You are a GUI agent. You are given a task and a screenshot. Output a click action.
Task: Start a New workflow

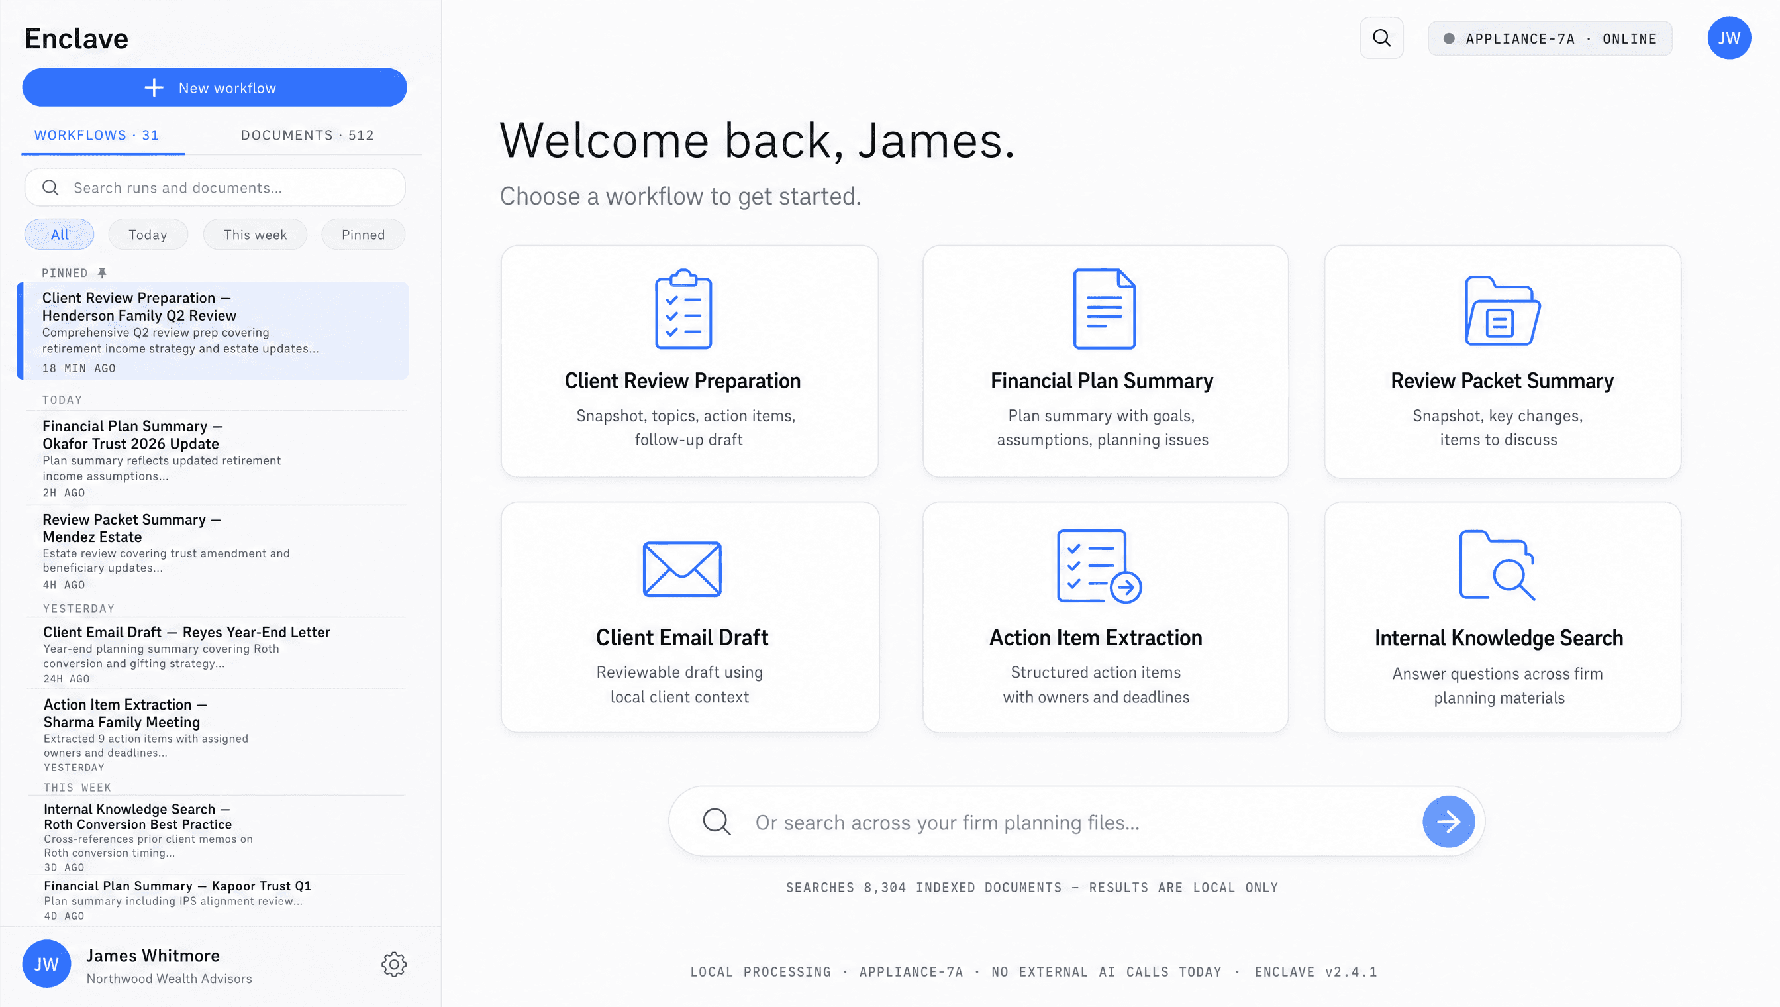pos(215,87)
